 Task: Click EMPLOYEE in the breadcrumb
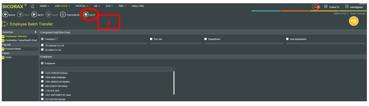[x=340, y=14]
